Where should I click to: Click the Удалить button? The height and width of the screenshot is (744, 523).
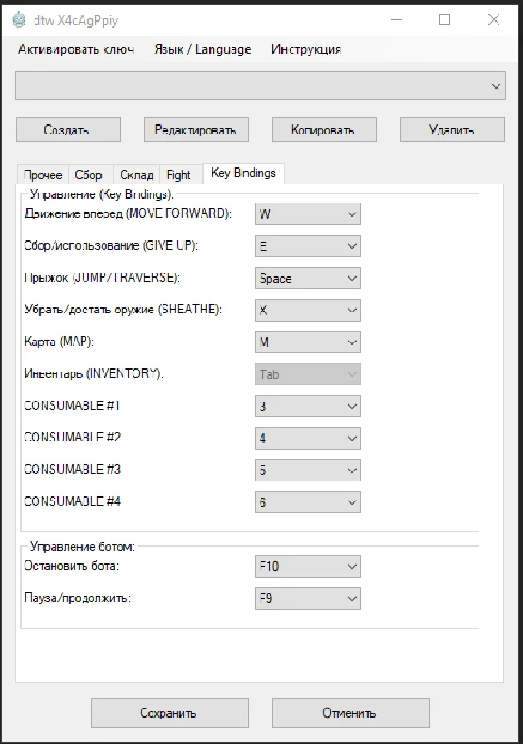click(452, 130)
